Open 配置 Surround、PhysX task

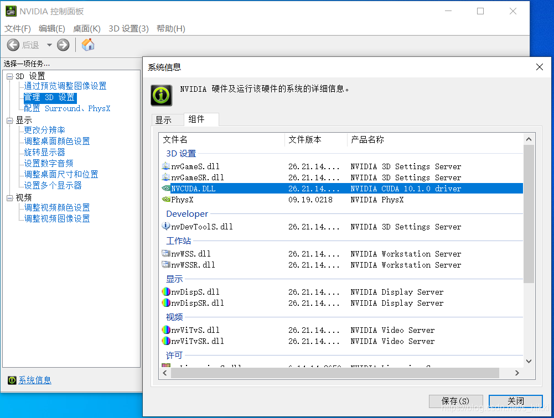(67, 108)
